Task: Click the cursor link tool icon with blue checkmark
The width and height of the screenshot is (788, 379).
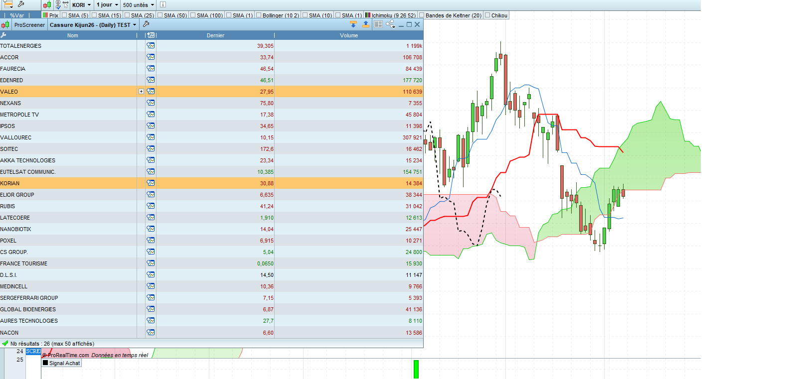Action: coord(58,5)
